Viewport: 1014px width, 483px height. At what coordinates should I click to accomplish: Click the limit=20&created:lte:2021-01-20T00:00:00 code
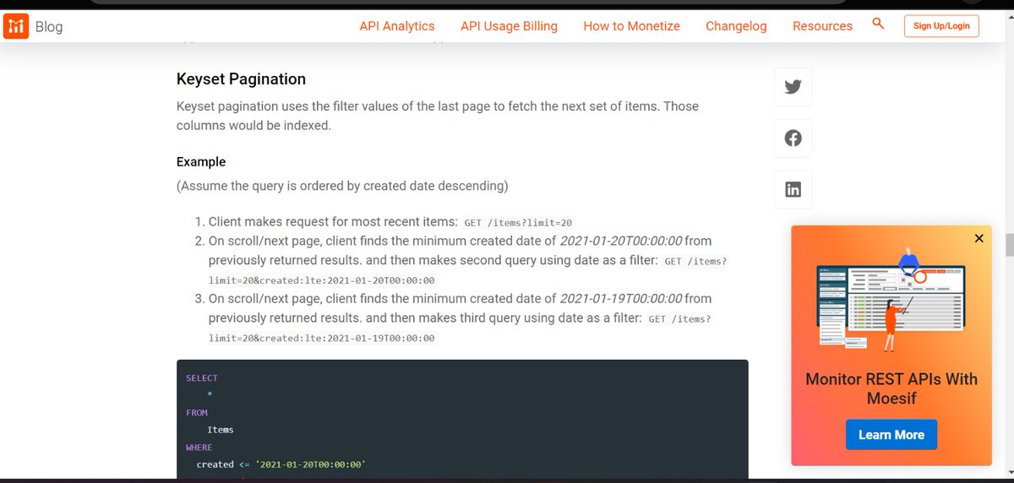pos(321,280)
